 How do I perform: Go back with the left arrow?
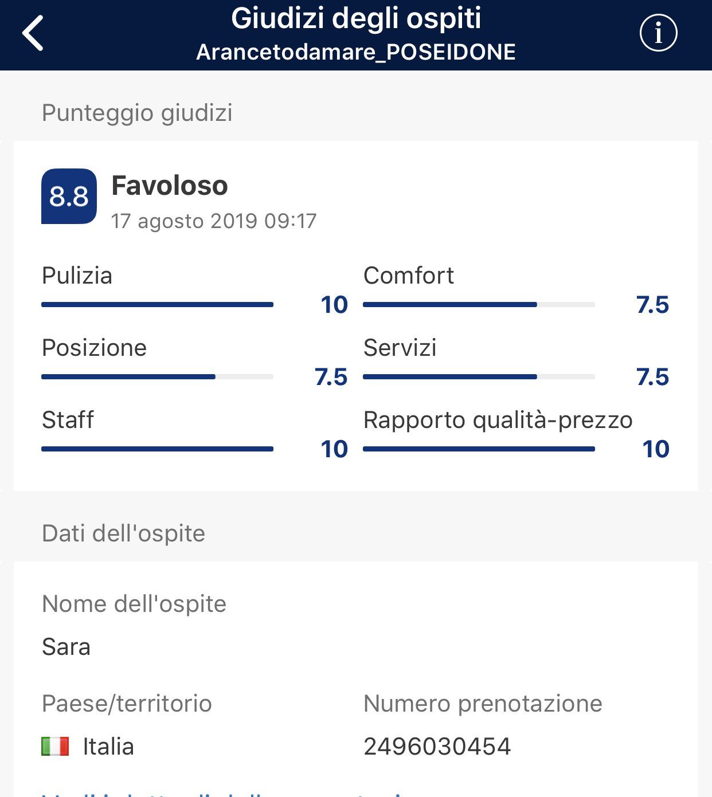click(33, 33)
